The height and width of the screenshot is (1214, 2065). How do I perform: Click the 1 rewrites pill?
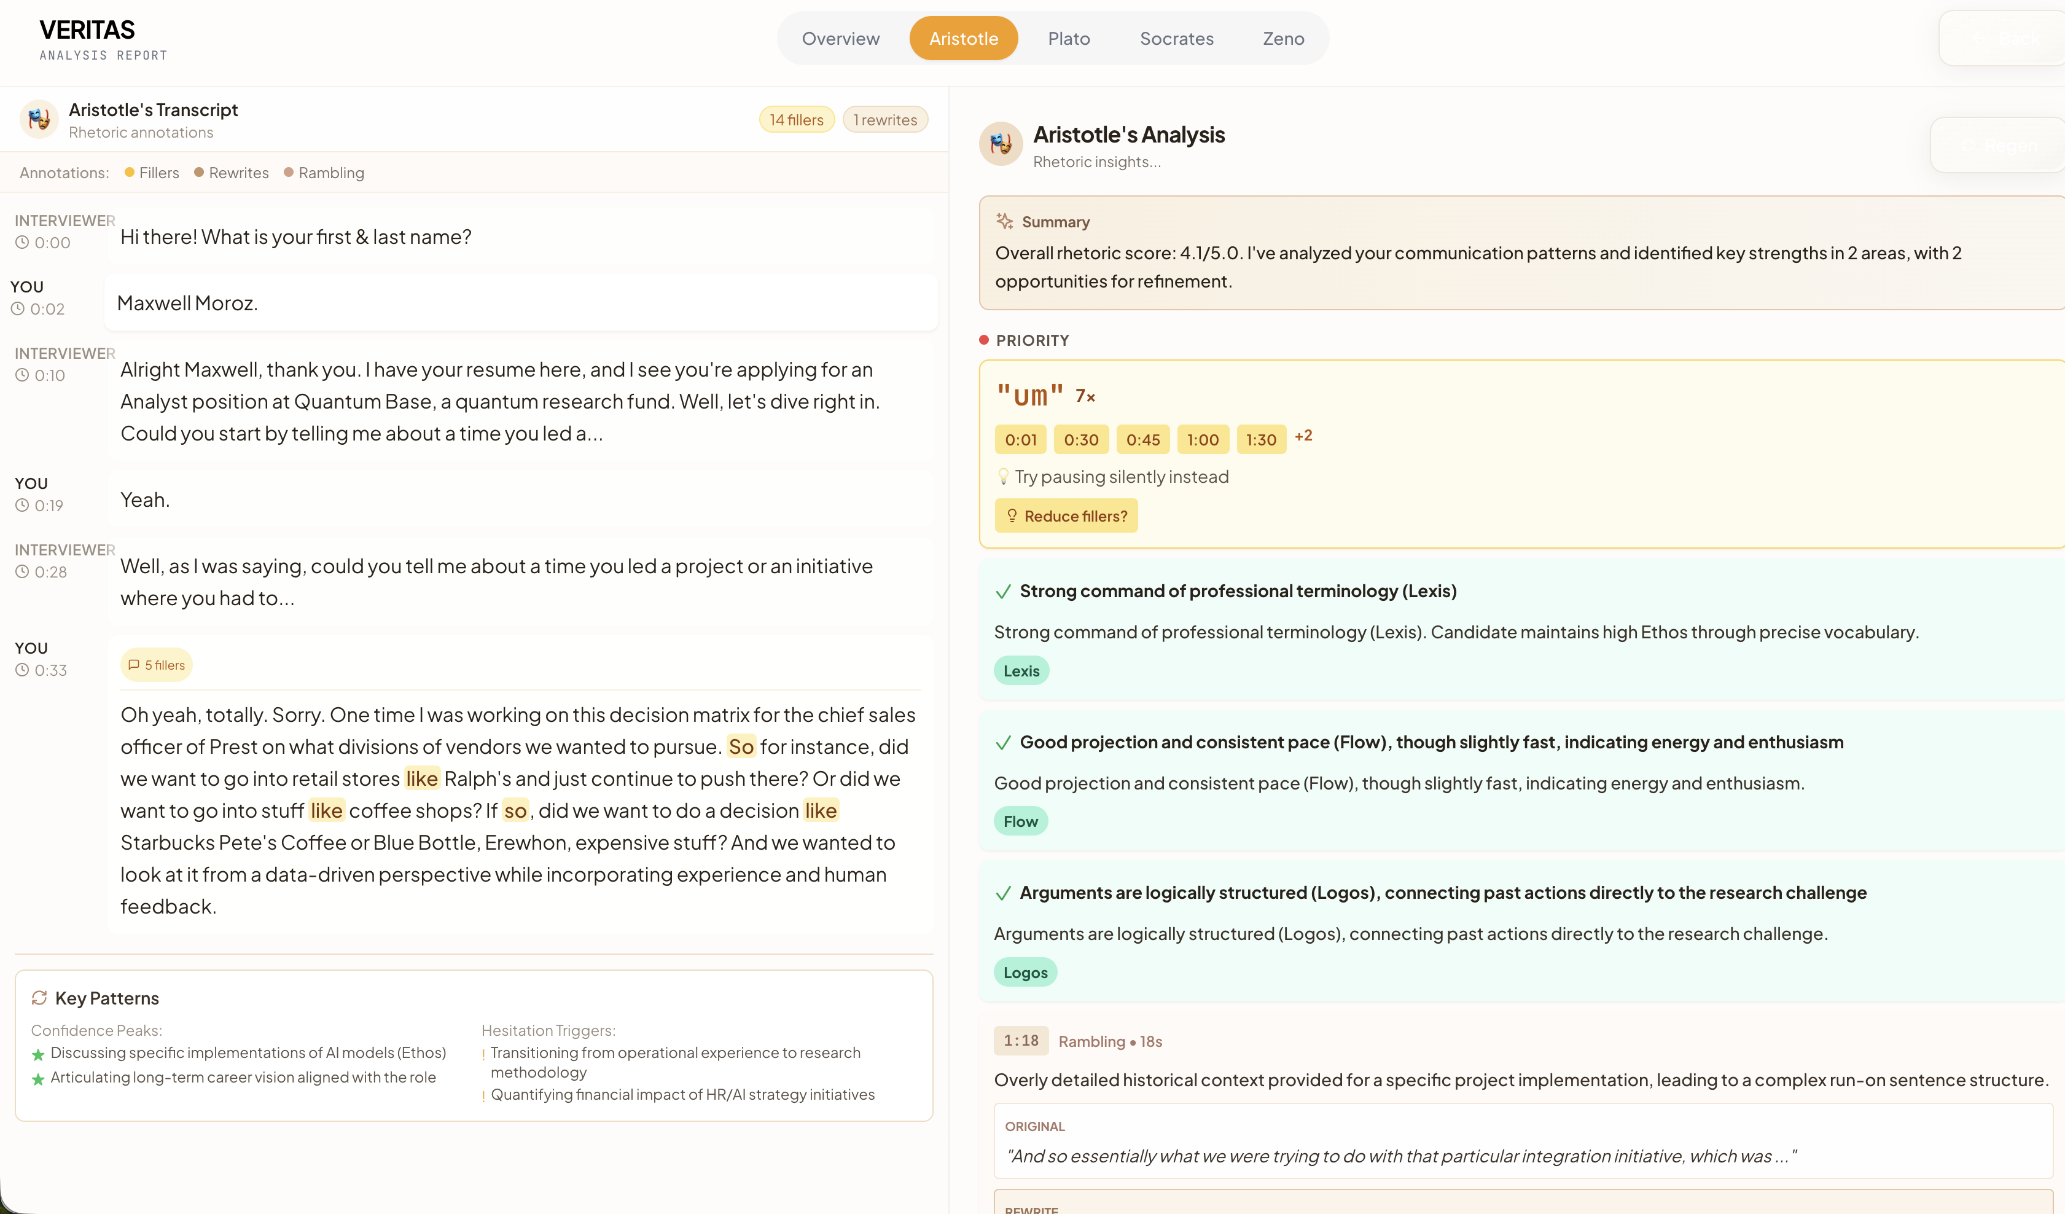tap(884, 120)
